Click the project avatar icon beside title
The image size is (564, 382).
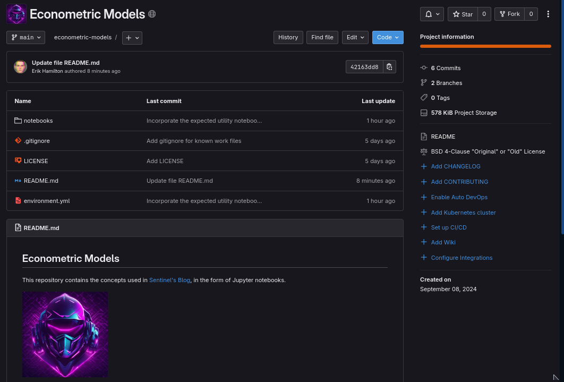[16, 14]
